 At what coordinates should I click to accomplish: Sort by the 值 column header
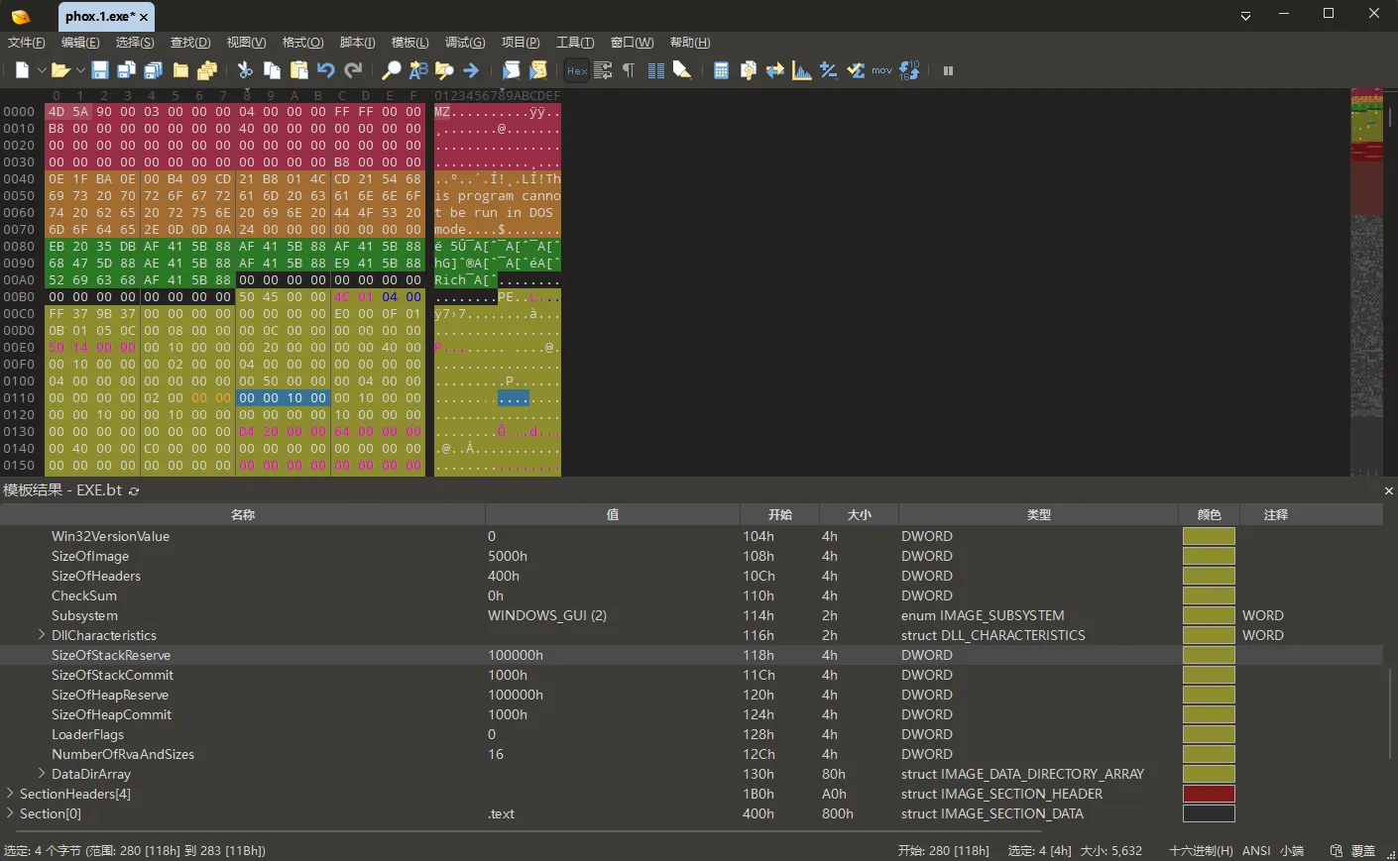pyautogui.click(x=613, y=514)
